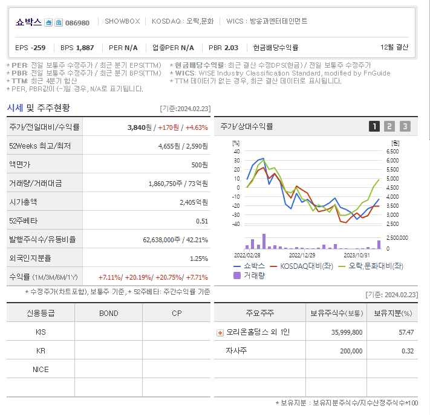Screen dimensions: 430x415
Task: Select the KIS rating row
Action: click(x=108, y=332)
